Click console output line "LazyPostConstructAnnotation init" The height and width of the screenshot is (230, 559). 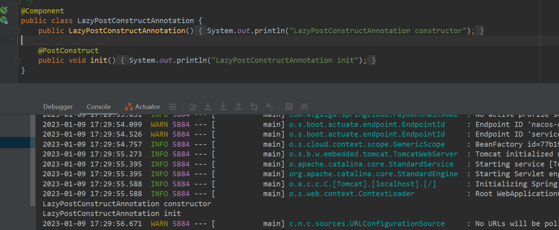click(x=112, y=213)
